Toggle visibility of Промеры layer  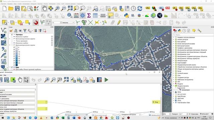12,35
